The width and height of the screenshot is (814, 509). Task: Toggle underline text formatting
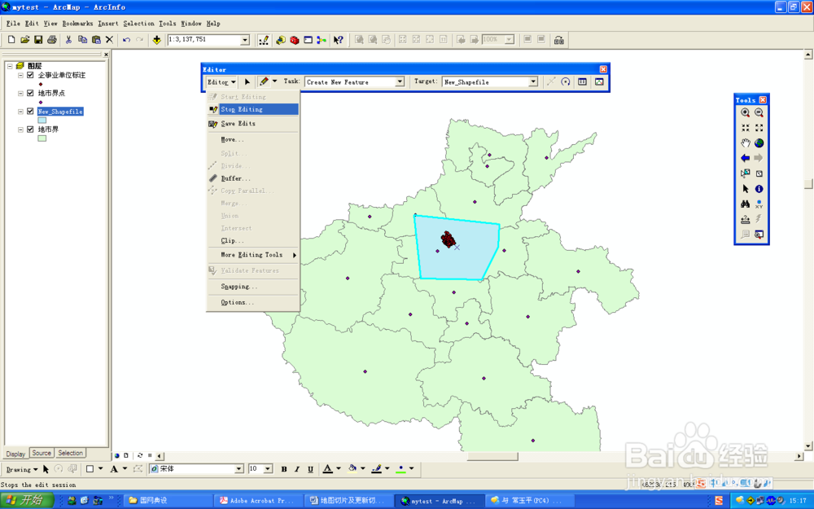click(310, 469)
